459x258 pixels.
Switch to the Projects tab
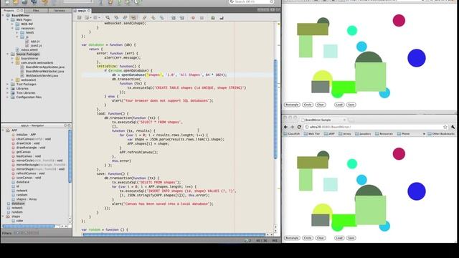(x=12, y=11)
